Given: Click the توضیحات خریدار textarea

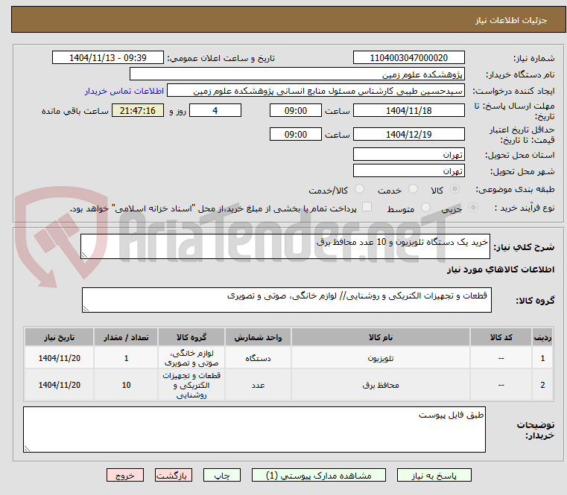Looking at the screenshot, I should [x=254, y=429].
